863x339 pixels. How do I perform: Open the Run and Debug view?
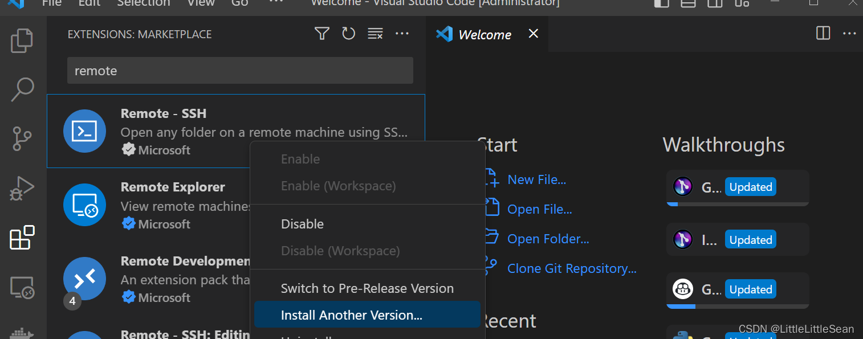click(22, 188)
